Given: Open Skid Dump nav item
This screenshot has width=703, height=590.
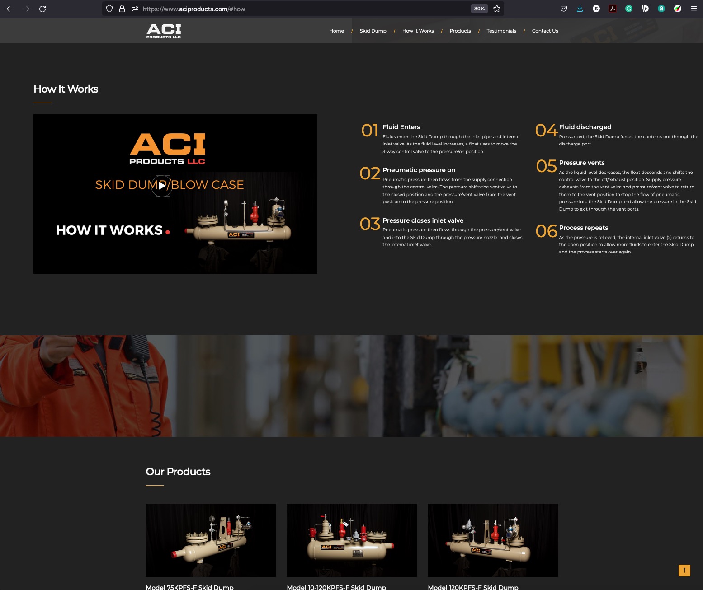Looking at the screenshot, I should pyautogui.click(x=373, y=31).
